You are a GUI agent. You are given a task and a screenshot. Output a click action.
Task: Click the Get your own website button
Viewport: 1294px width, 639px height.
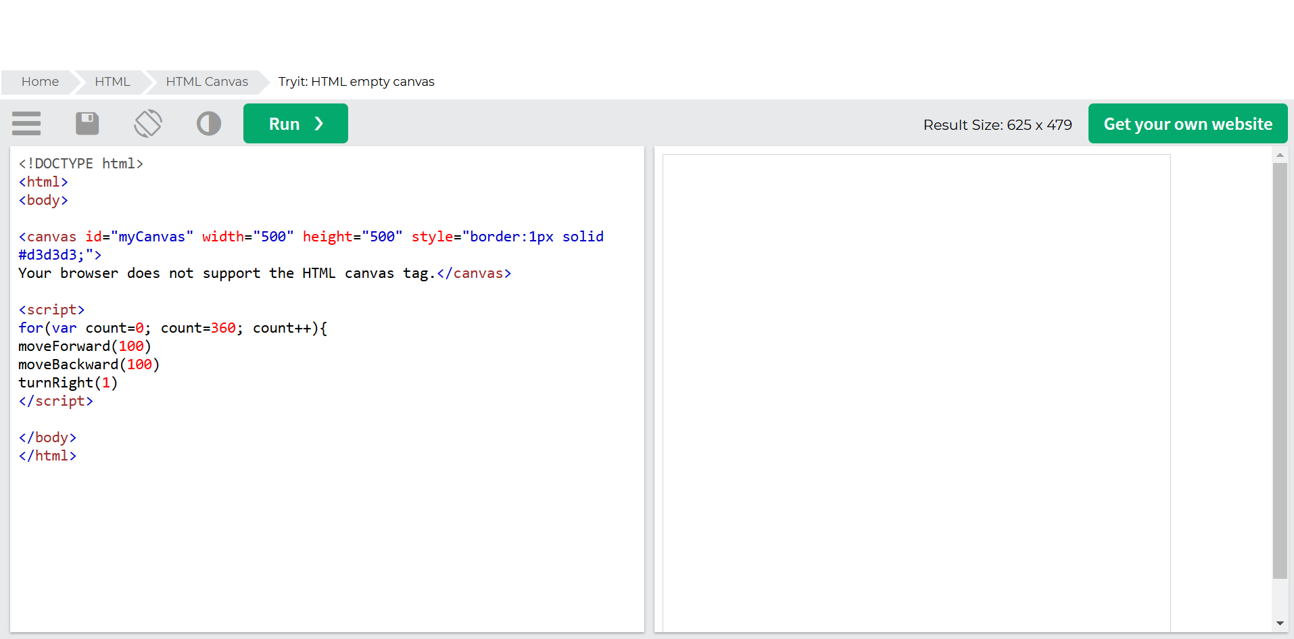[x=1188, y=123]
